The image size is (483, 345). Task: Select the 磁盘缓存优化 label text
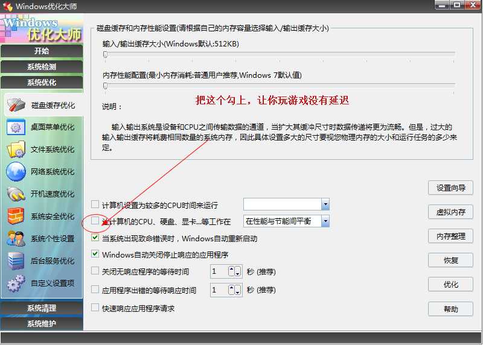[x=53, y=106]
